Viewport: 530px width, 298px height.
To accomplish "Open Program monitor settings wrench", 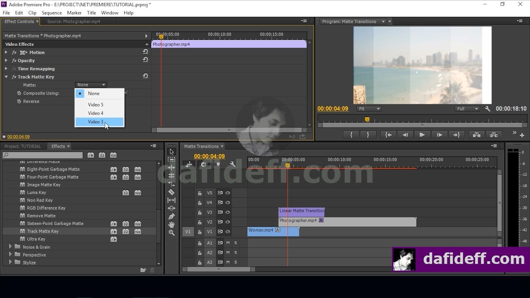I will click(487, 108).
